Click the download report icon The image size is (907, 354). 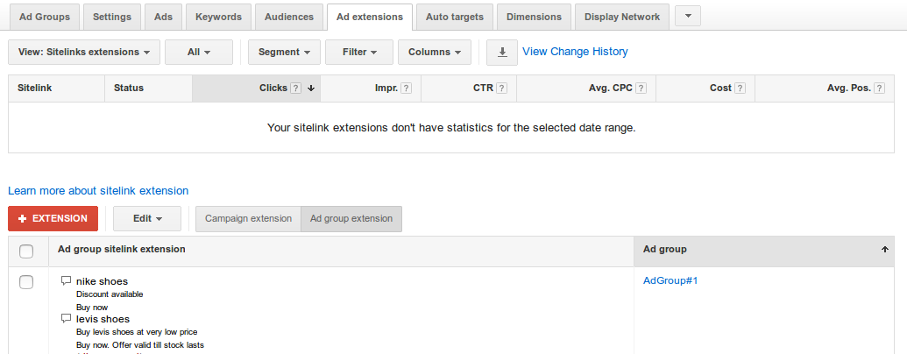pyautogui.click(x=502, y=53)
